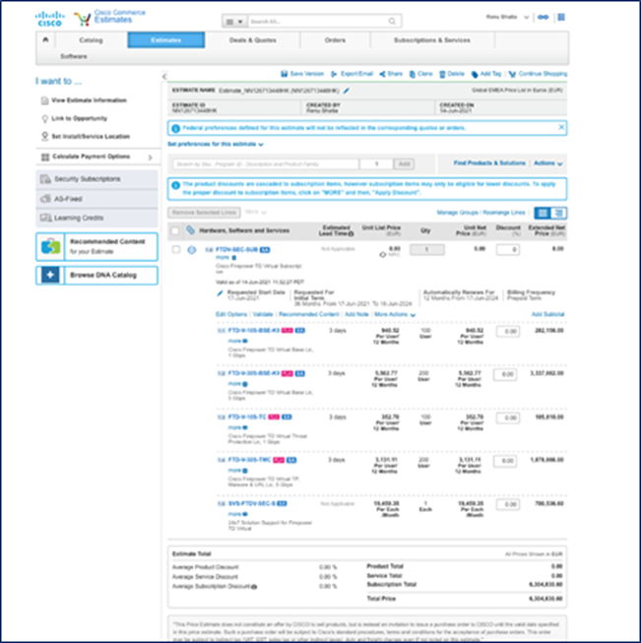Click Find Products & Solutions link

(x=489, y=163)
